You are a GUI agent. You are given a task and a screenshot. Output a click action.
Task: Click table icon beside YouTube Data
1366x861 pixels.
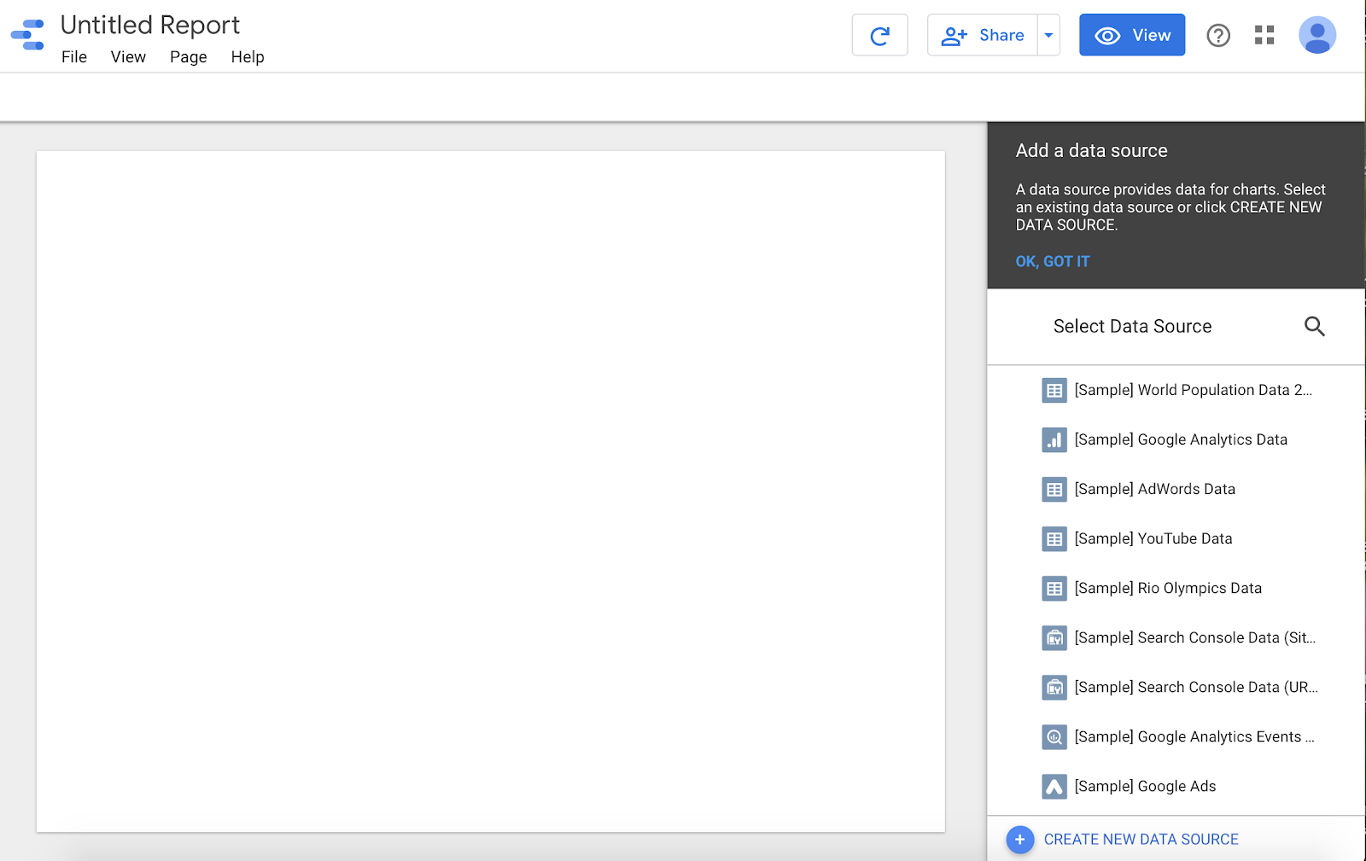[x=1054, y=538]
